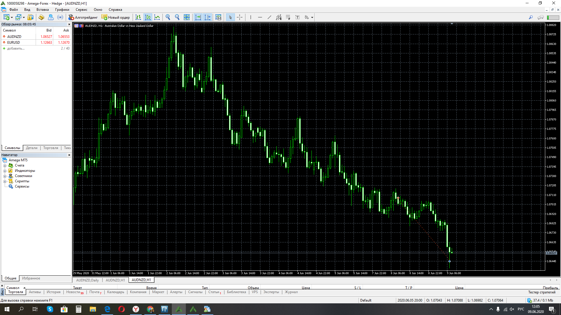
Task: Select the Fibonacci retracement tool
Action: pyautogui.click(x=288, y=17)
